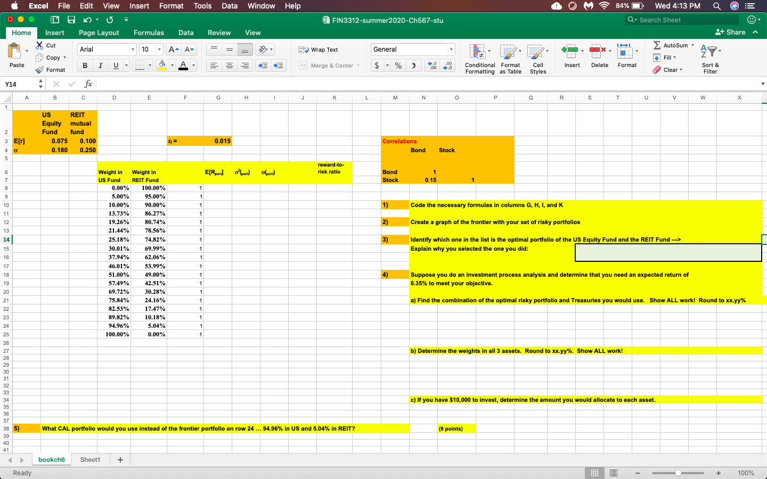Click the Paste clipboard icon
Viewport: 767px width, 479px height.
15,51
